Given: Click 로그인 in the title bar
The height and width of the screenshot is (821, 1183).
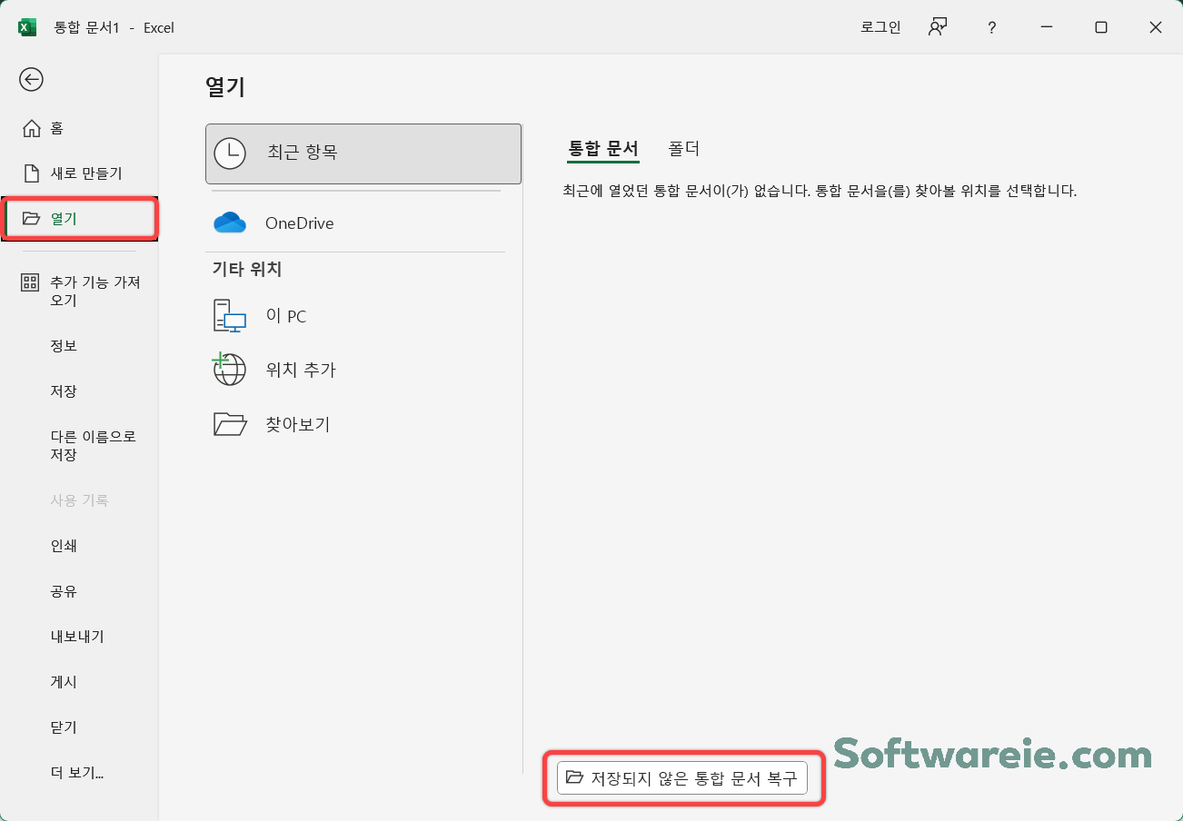Looking at the screenshot, I should tap(880, 27).
